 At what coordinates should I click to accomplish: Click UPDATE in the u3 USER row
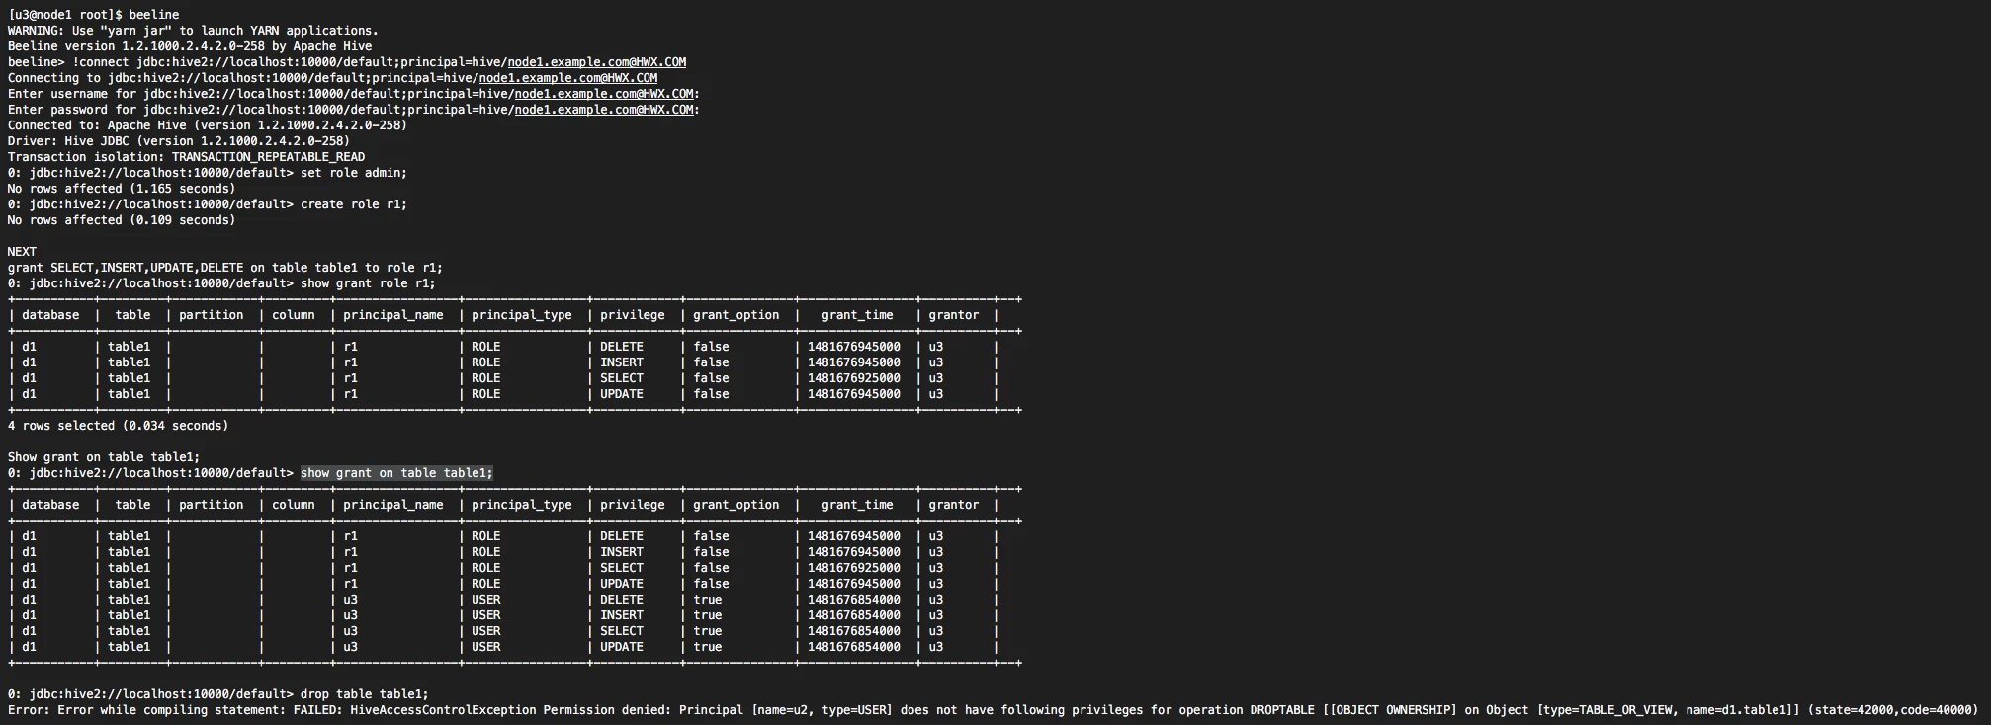point(622,647)
